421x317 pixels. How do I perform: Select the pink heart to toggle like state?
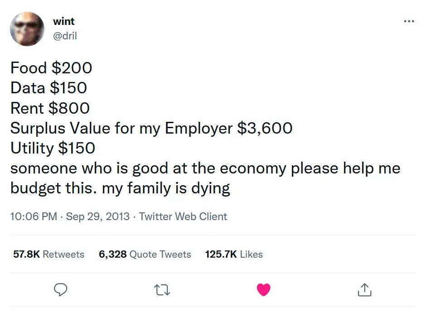(x=263, y=290)
